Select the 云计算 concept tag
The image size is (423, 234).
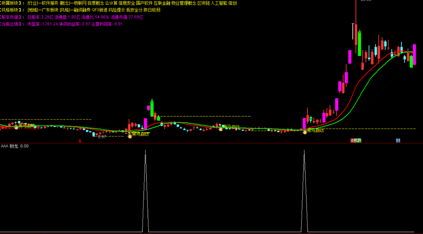pos(111,3)
